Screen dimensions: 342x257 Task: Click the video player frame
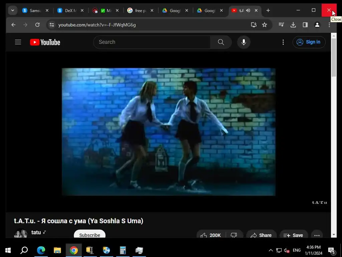(x=168, y=132)
